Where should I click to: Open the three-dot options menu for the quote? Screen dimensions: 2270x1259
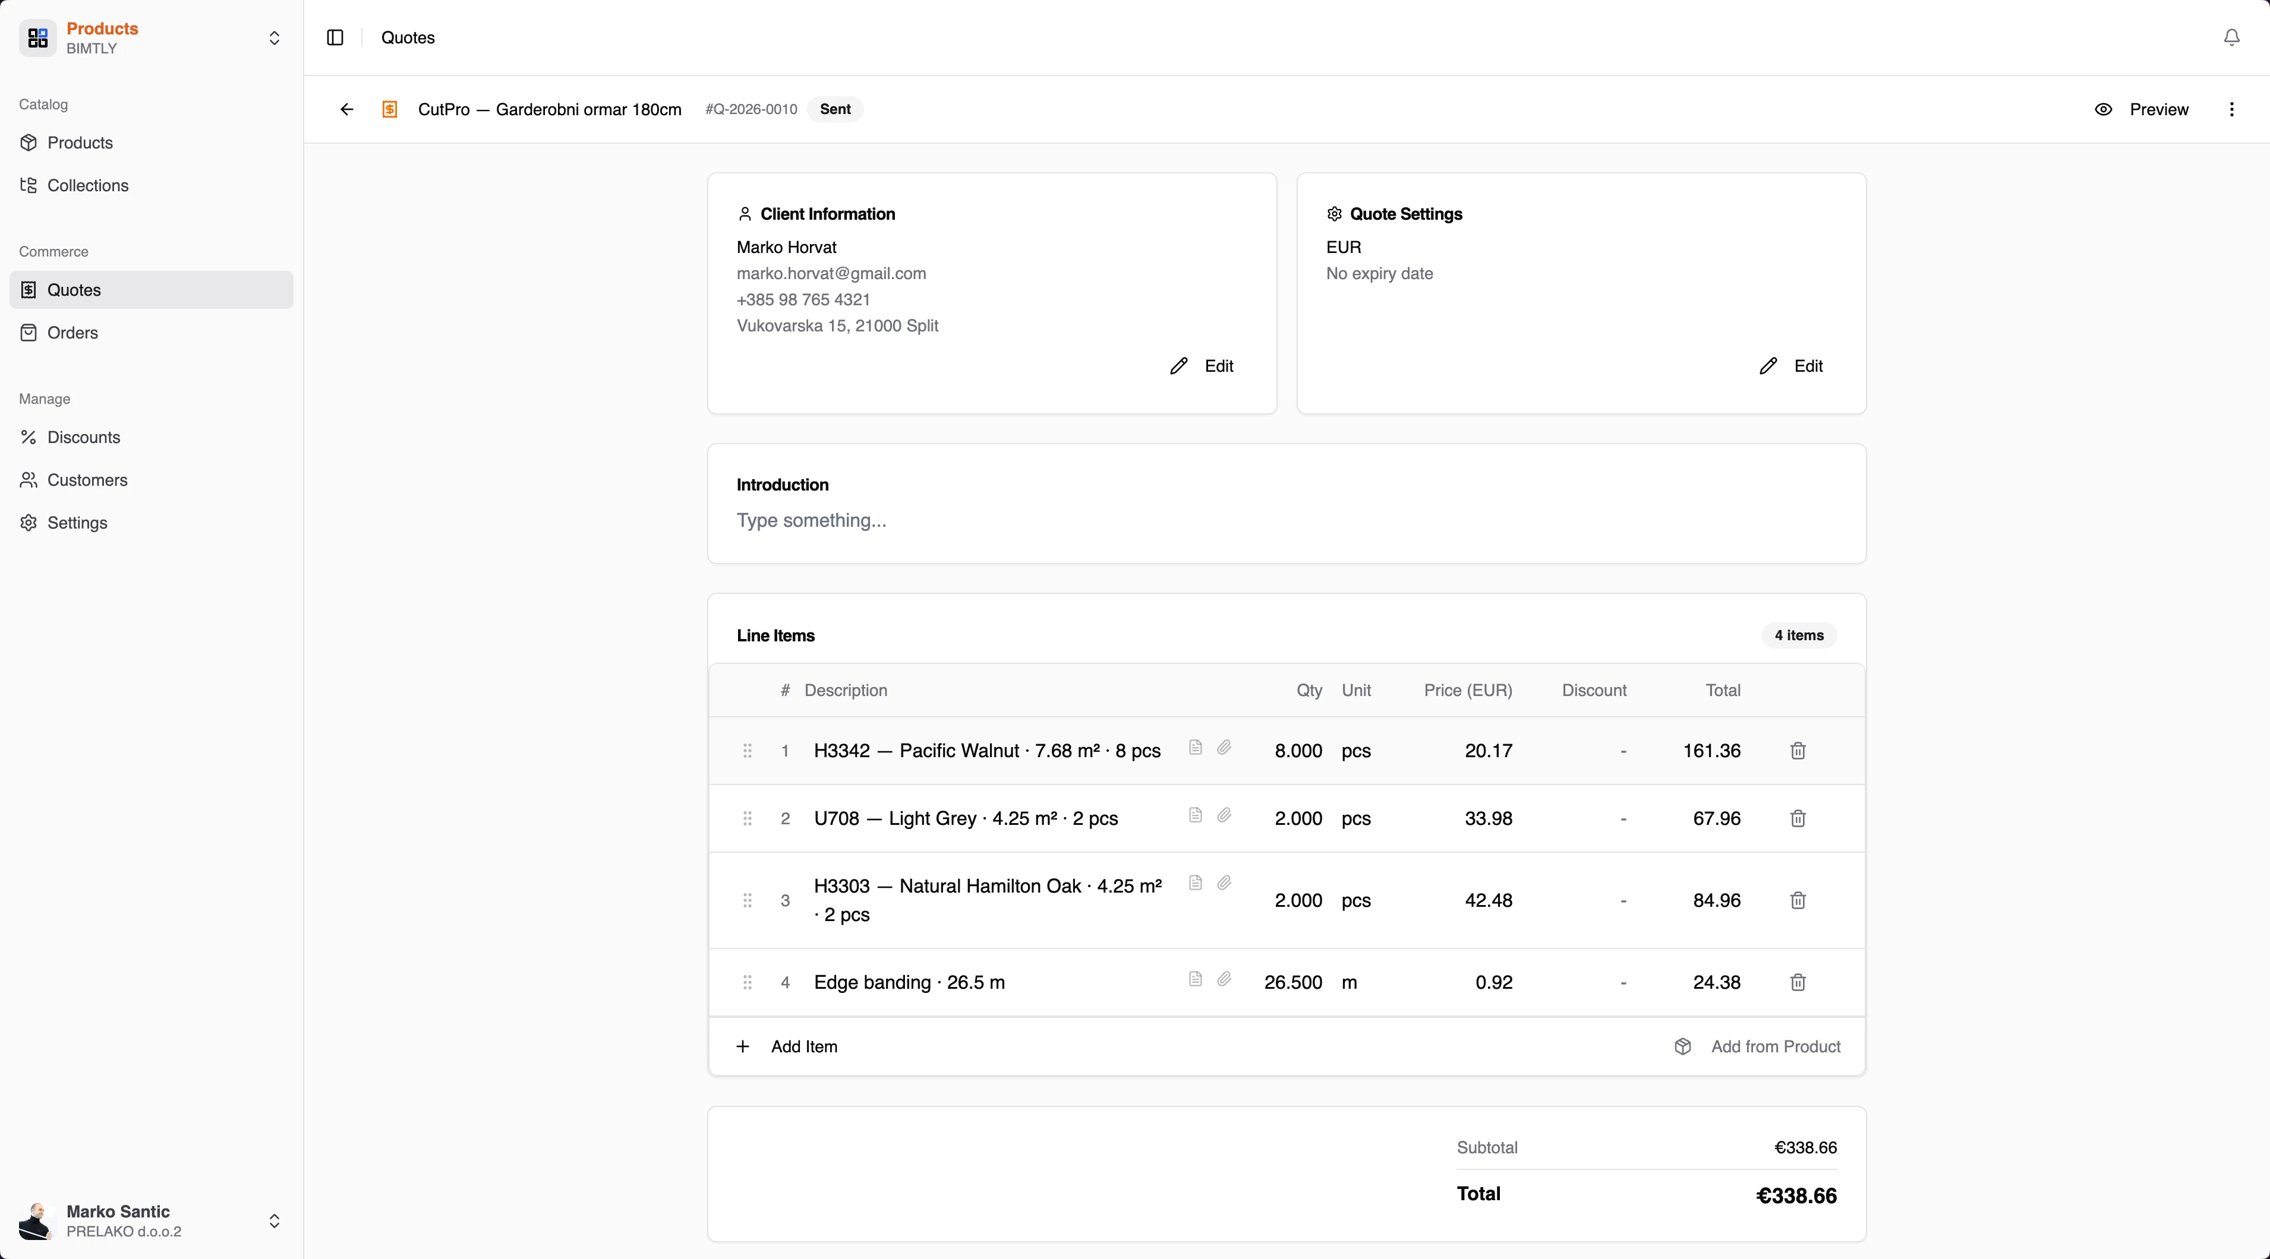pos(2231,109)
